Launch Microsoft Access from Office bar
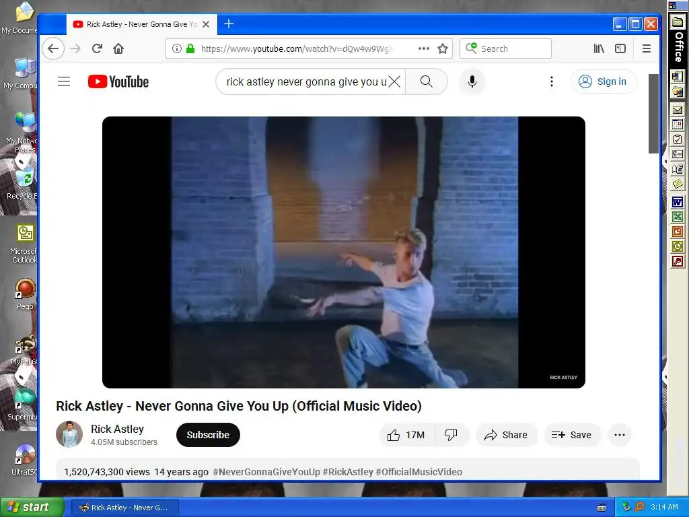The image size is (689, 517). pyautogui.click(x=677, y=262)
